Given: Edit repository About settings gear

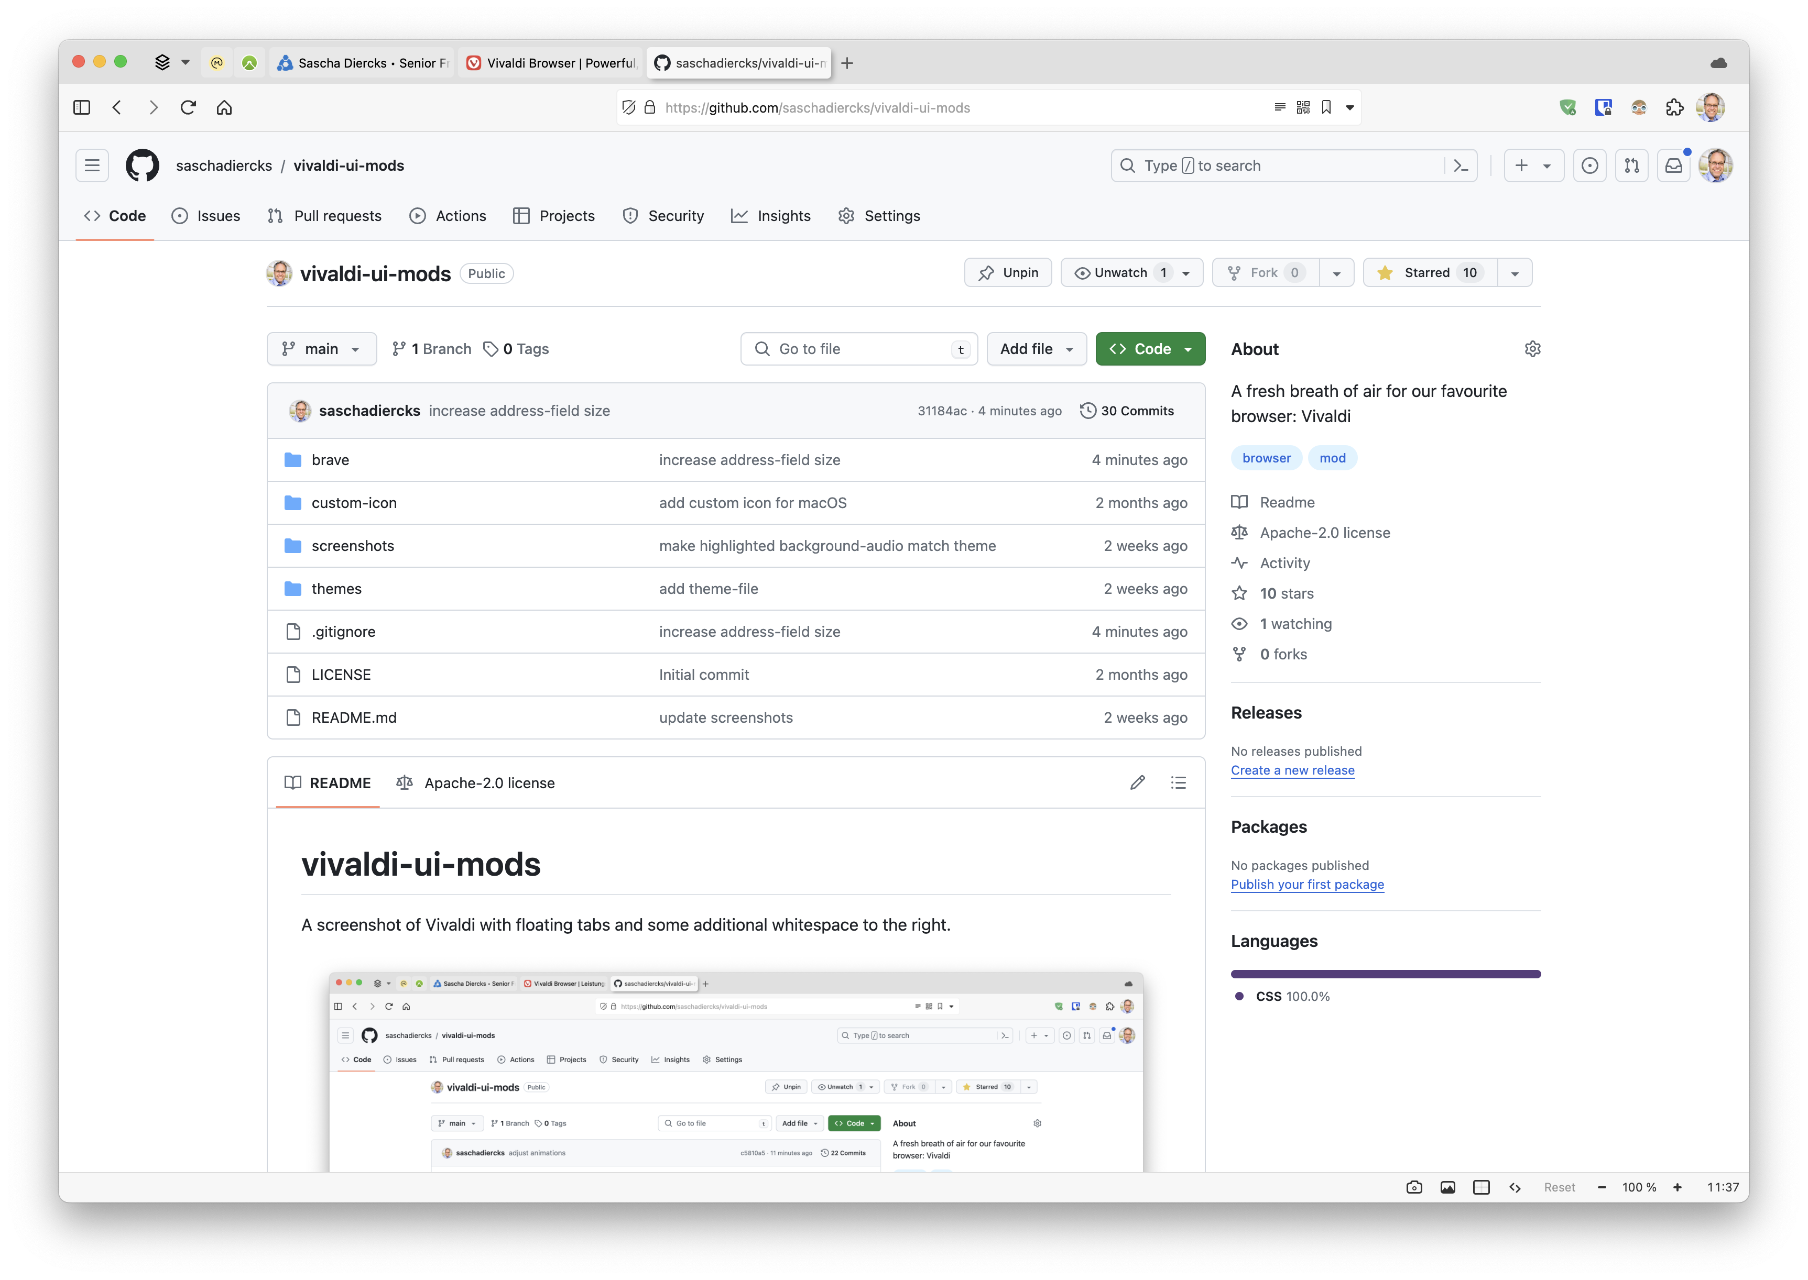Looking at the screenshot, I should (x=1532, y=348).
